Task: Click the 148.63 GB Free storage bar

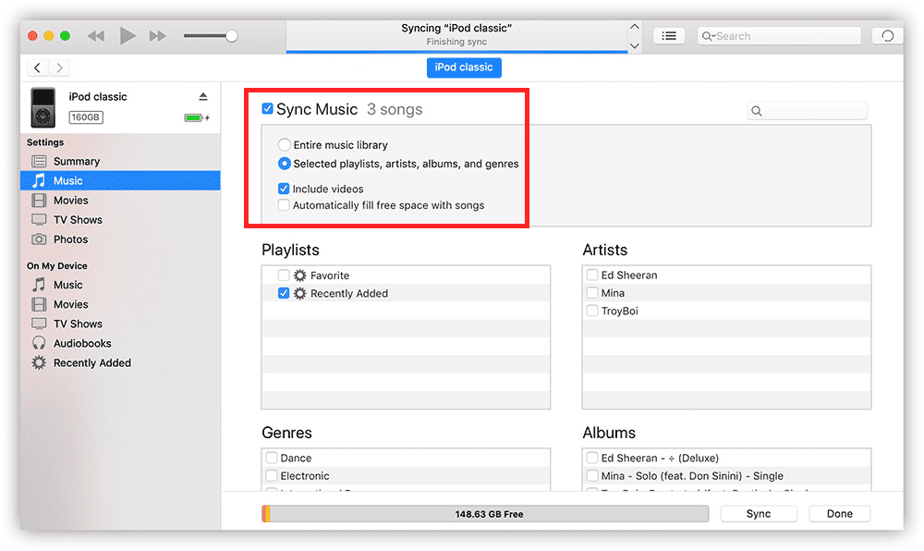Action: click(x=485, y=514)
